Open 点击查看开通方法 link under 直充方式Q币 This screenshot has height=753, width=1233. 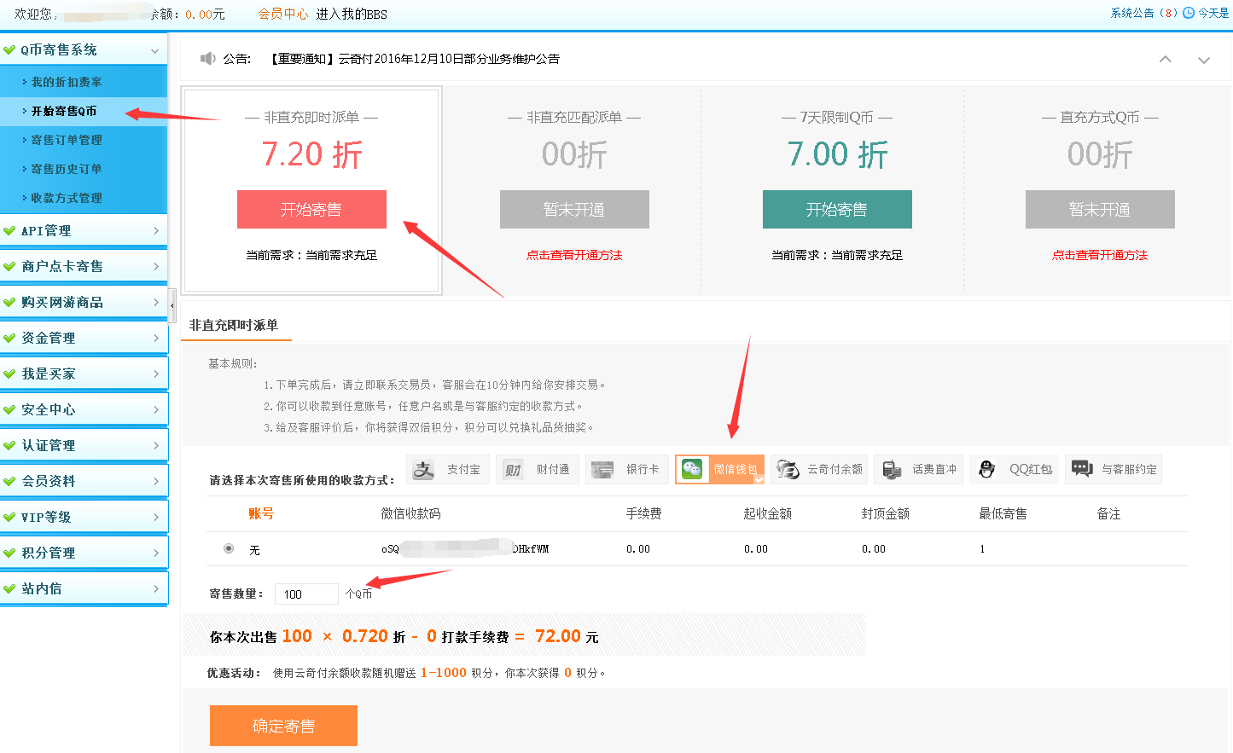click(x=1100, y=255)
